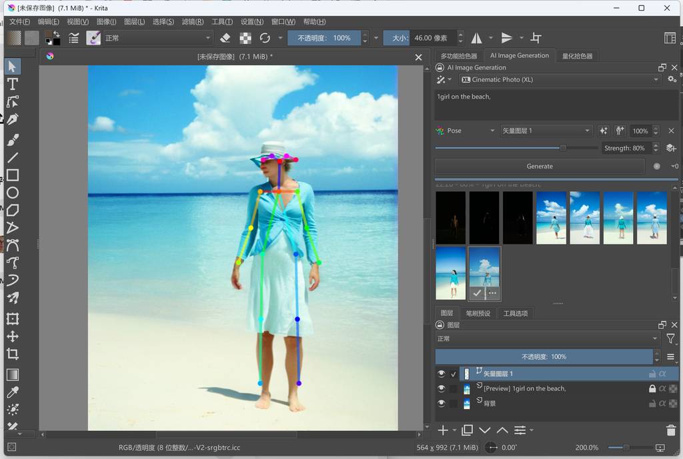Select the Crop tool
Image resolution: width=683 pixels, height=459 pixels.
[x=12, y=354]
